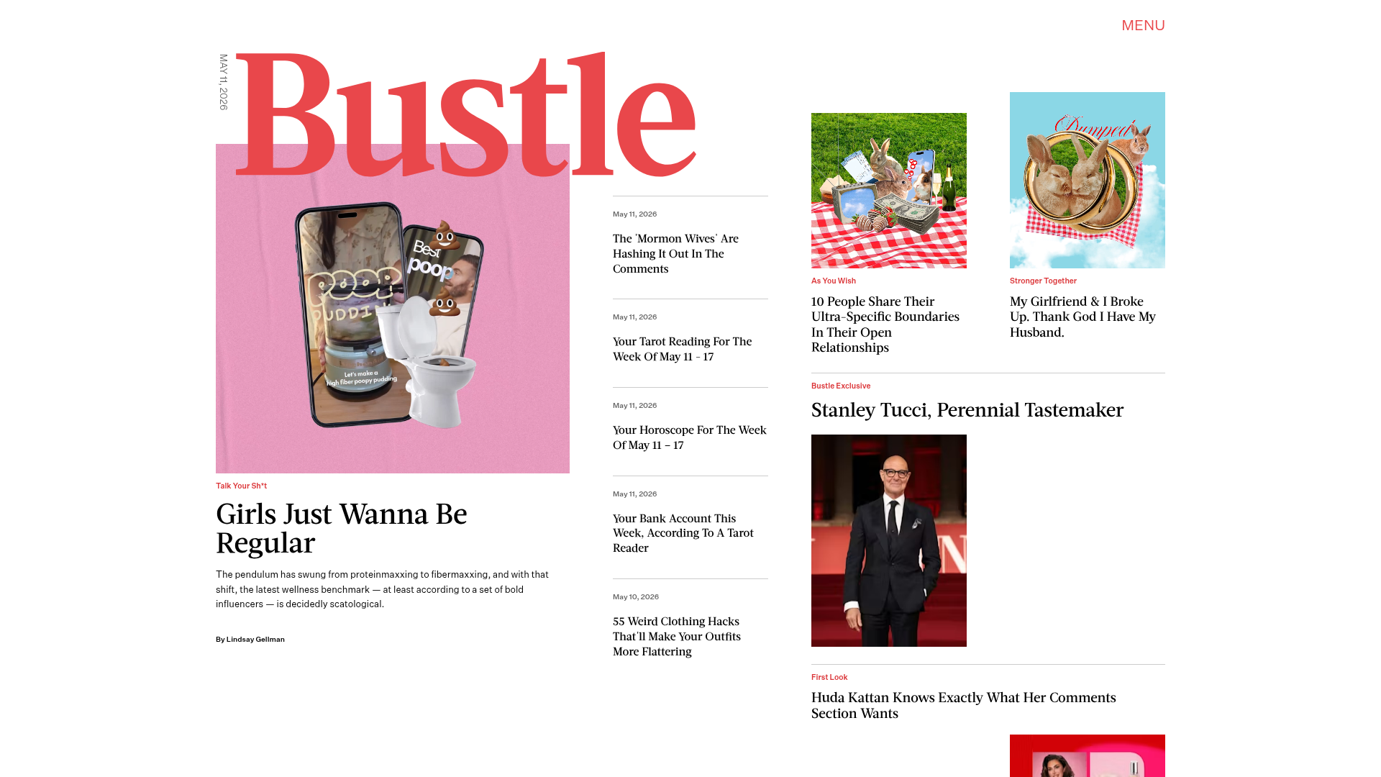Open the 'Bustle Exclusive' label
This screenshot has width=1381, height=777.
click(841, 386)
